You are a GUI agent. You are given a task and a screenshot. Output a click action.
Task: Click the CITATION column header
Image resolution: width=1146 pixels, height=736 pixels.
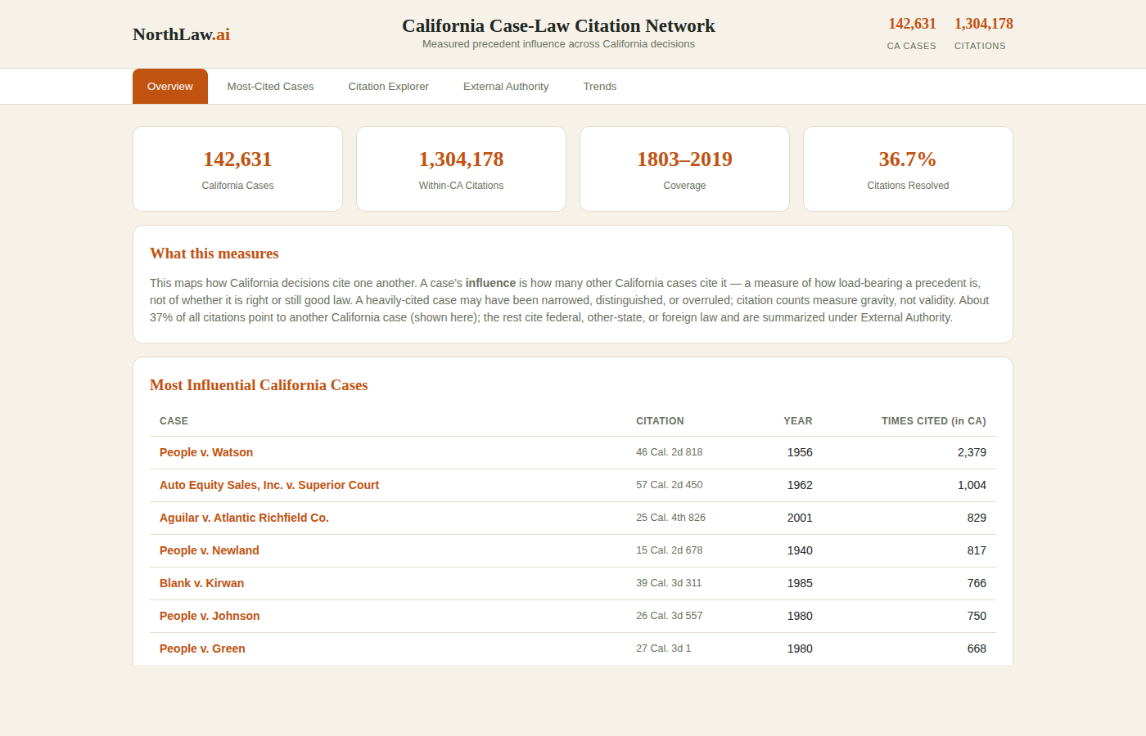(x=660, y=421)
